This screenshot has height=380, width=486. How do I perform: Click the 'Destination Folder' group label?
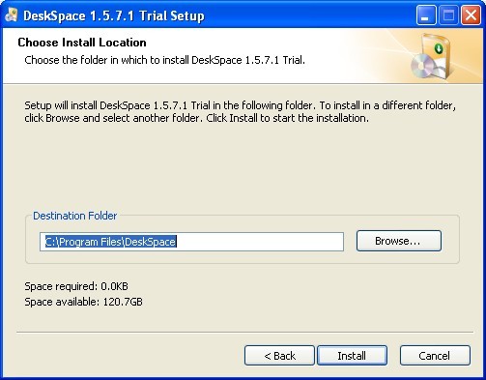point(74,216)
